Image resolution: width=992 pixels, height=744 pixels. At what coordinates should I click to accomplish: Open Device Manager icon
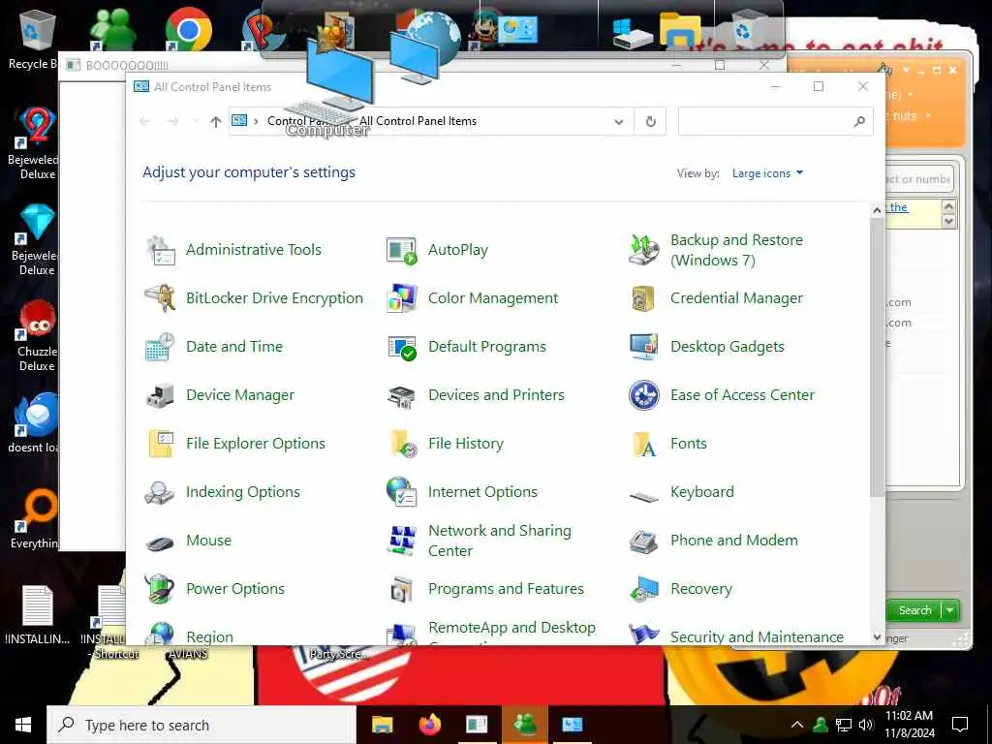[x=161, y=395]
